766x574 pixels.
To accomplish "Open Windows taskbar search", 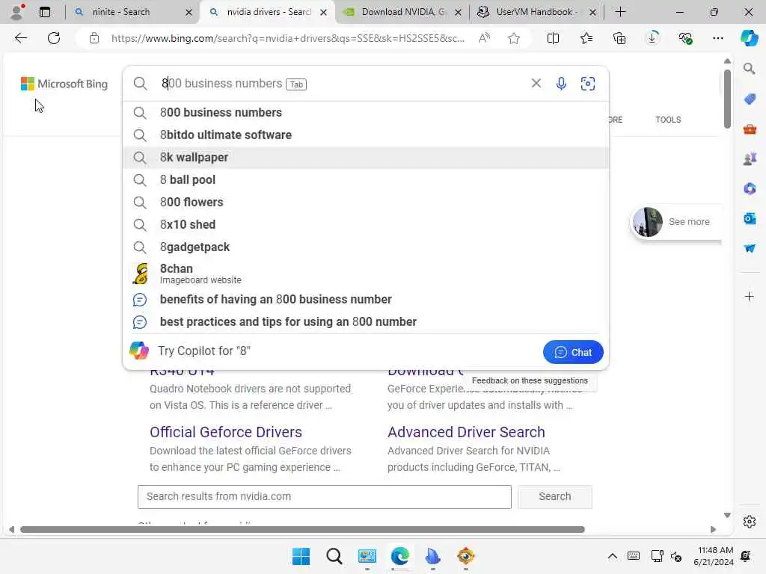I will point(334,556).
